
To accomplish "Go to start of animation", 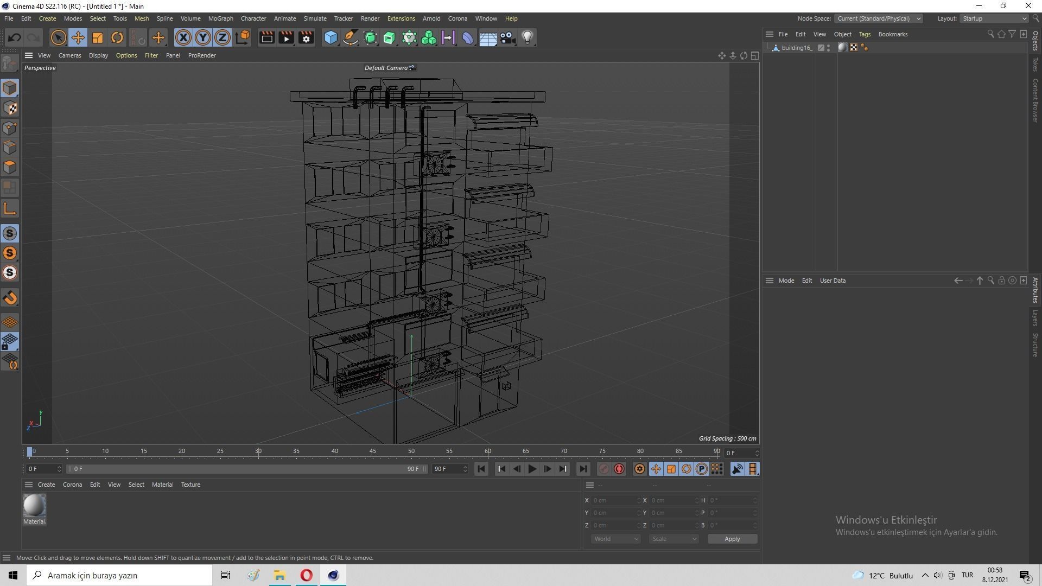I will (481, 469).
